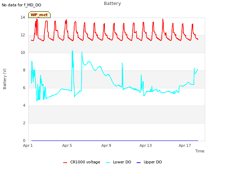The image size is (226, 169).
Task: Click the blue Upper DO legend swatch
Action: 138,163
